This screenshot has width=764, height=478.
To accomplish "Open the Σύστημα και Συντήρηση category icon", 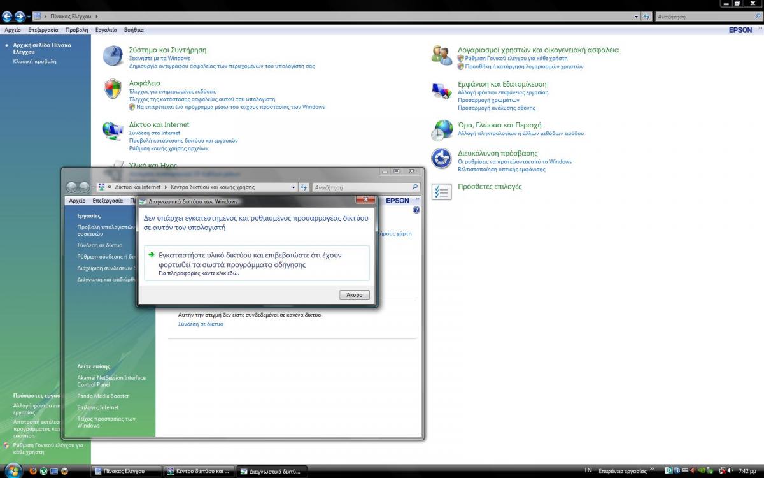I will tap(113, 56).
